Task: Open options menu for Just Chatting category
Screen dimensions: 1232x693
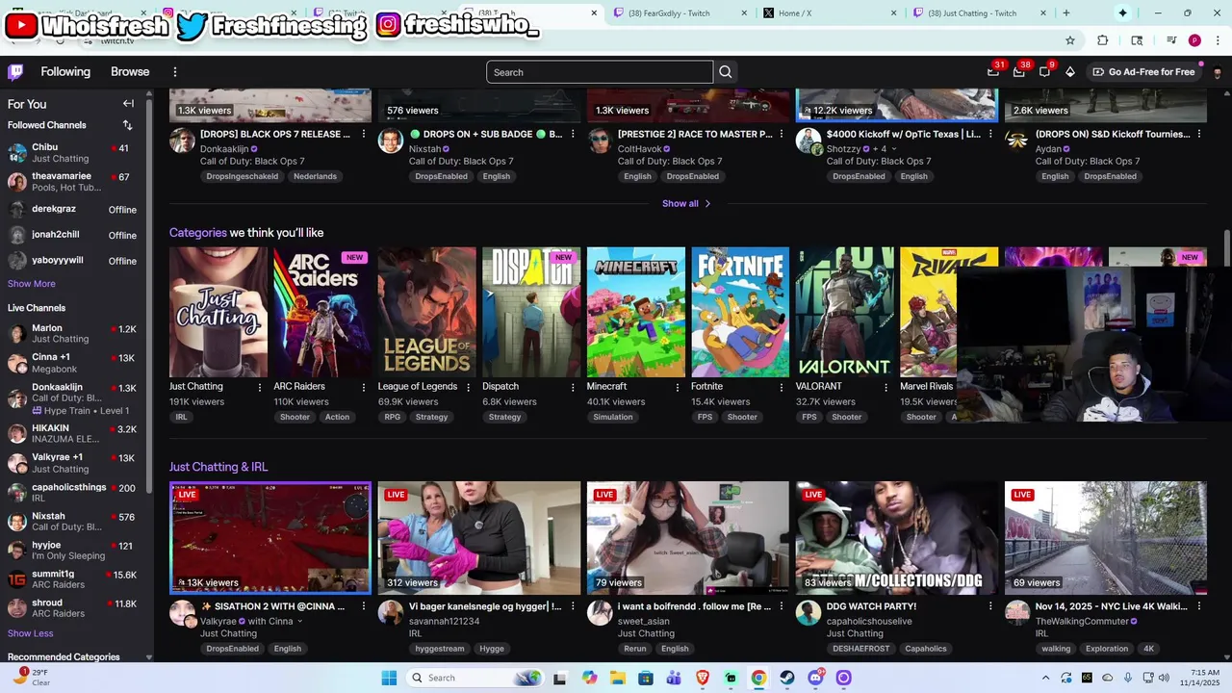Action: coord(260,387)
